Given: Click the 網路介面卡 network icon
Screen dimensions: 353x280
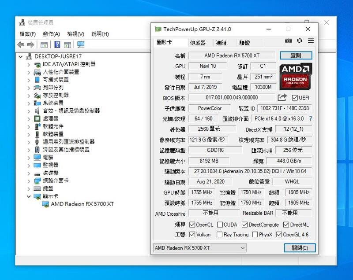Looking at the screenshot, I should (x=37, y=181).
